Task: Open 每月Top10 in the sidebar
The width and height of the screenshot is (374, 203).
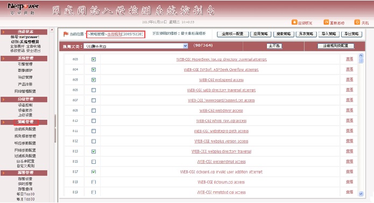Action: coord(25,199)
